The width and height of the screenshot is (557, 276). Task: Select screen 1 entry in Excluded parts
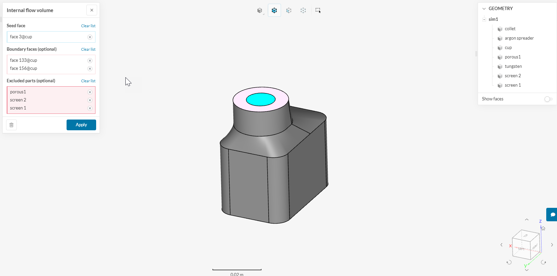18,108
